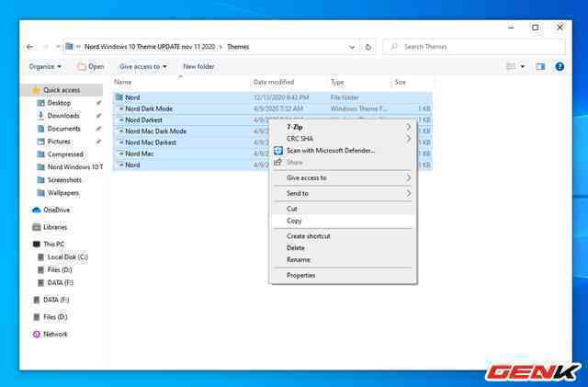Viewport: 588px width, 387px height.
Task: Change view layout icon
Action: coord(511,67)
